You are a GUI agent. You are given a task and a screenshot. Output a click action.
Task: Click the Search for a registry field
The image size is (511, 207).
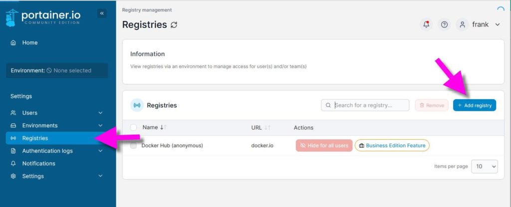(x=365, y=105)
